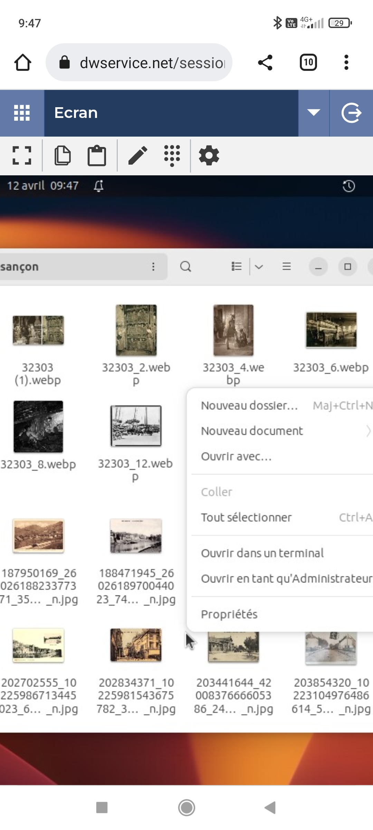This screenshot has height=830, width=373.
Task: Select the pencil edit tool
Action: (137, 155)
